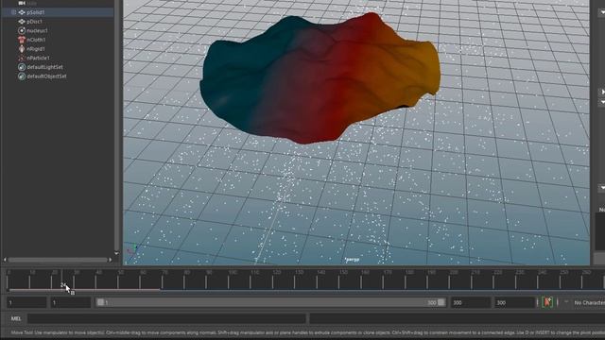Expand the pSolid1 hierarchy box
Screen dimensions: 605x340
(13, 12)
